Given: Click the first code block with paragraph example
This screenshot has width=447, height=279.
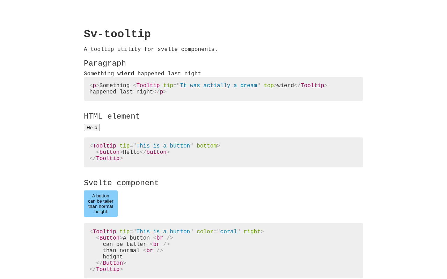Looking at the screenshot, I should (223, 89).
